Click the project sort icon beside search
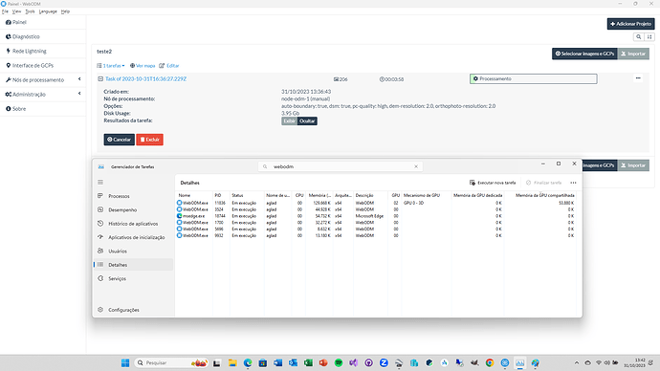 pyautogui.click(x=649, y=37)
